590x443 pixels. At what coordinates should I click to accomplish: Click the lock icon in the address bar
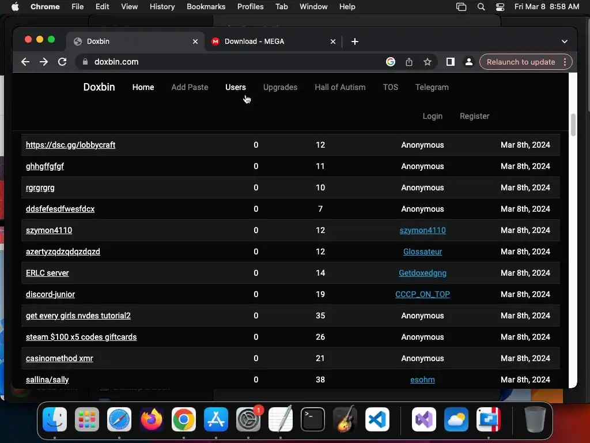85,62
